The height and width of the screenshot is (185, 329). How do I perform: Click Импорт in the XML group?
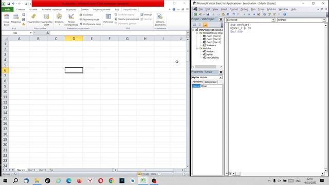click(146, 15)
